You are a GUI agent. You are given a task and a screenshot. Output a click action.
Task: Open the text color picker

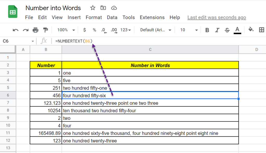coord(237,30)
